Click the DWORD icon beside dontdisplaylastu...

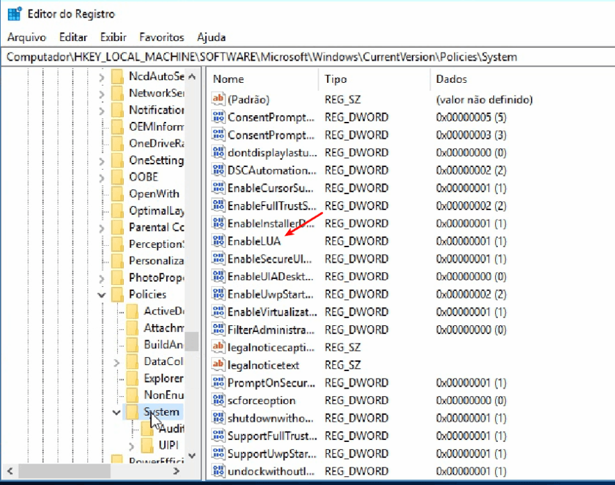point(218,152)
